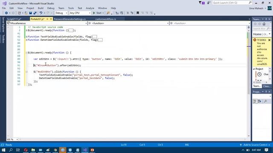Open the Build menu
The height and width of the screenshot is (153, 273).
pyautogui.click(x=41, y=8)
